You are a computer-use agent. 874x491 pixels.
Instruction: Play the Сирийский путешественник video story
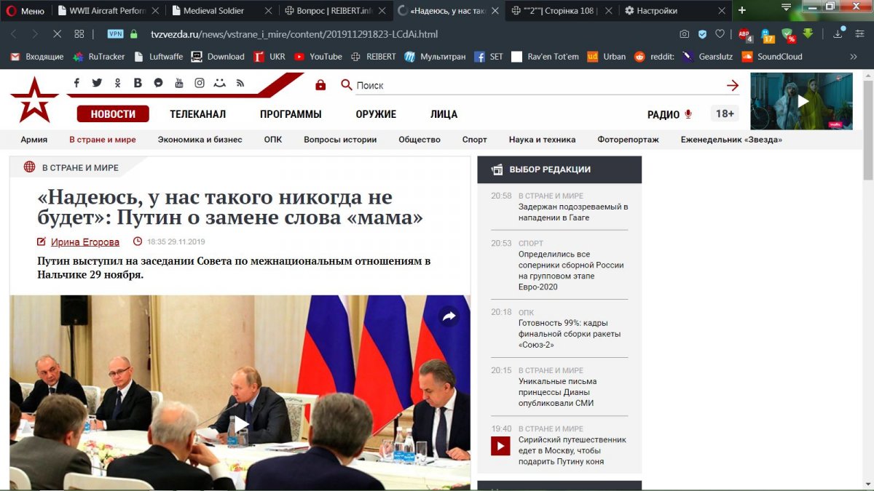(500, 445)
